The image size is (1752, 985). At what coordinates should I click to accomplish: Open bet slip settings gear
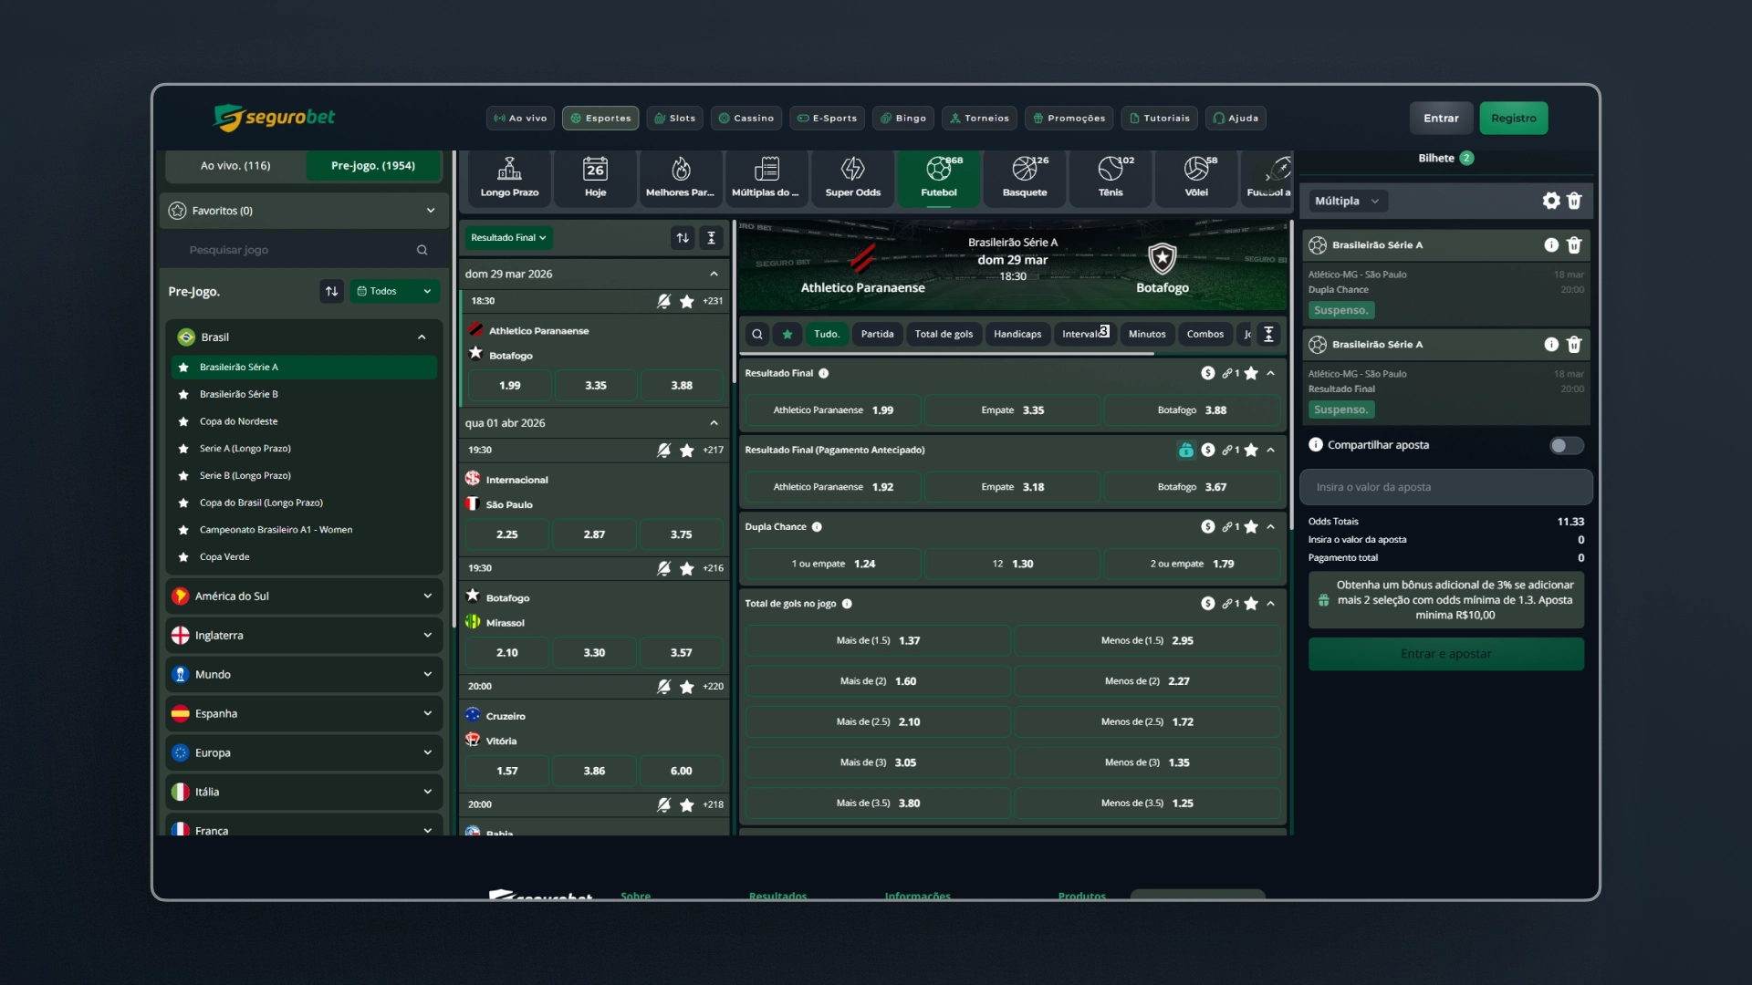tap(1551, 201)
